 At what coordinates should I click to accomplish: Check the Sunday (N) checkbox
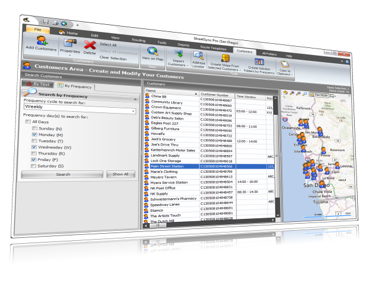34,128
